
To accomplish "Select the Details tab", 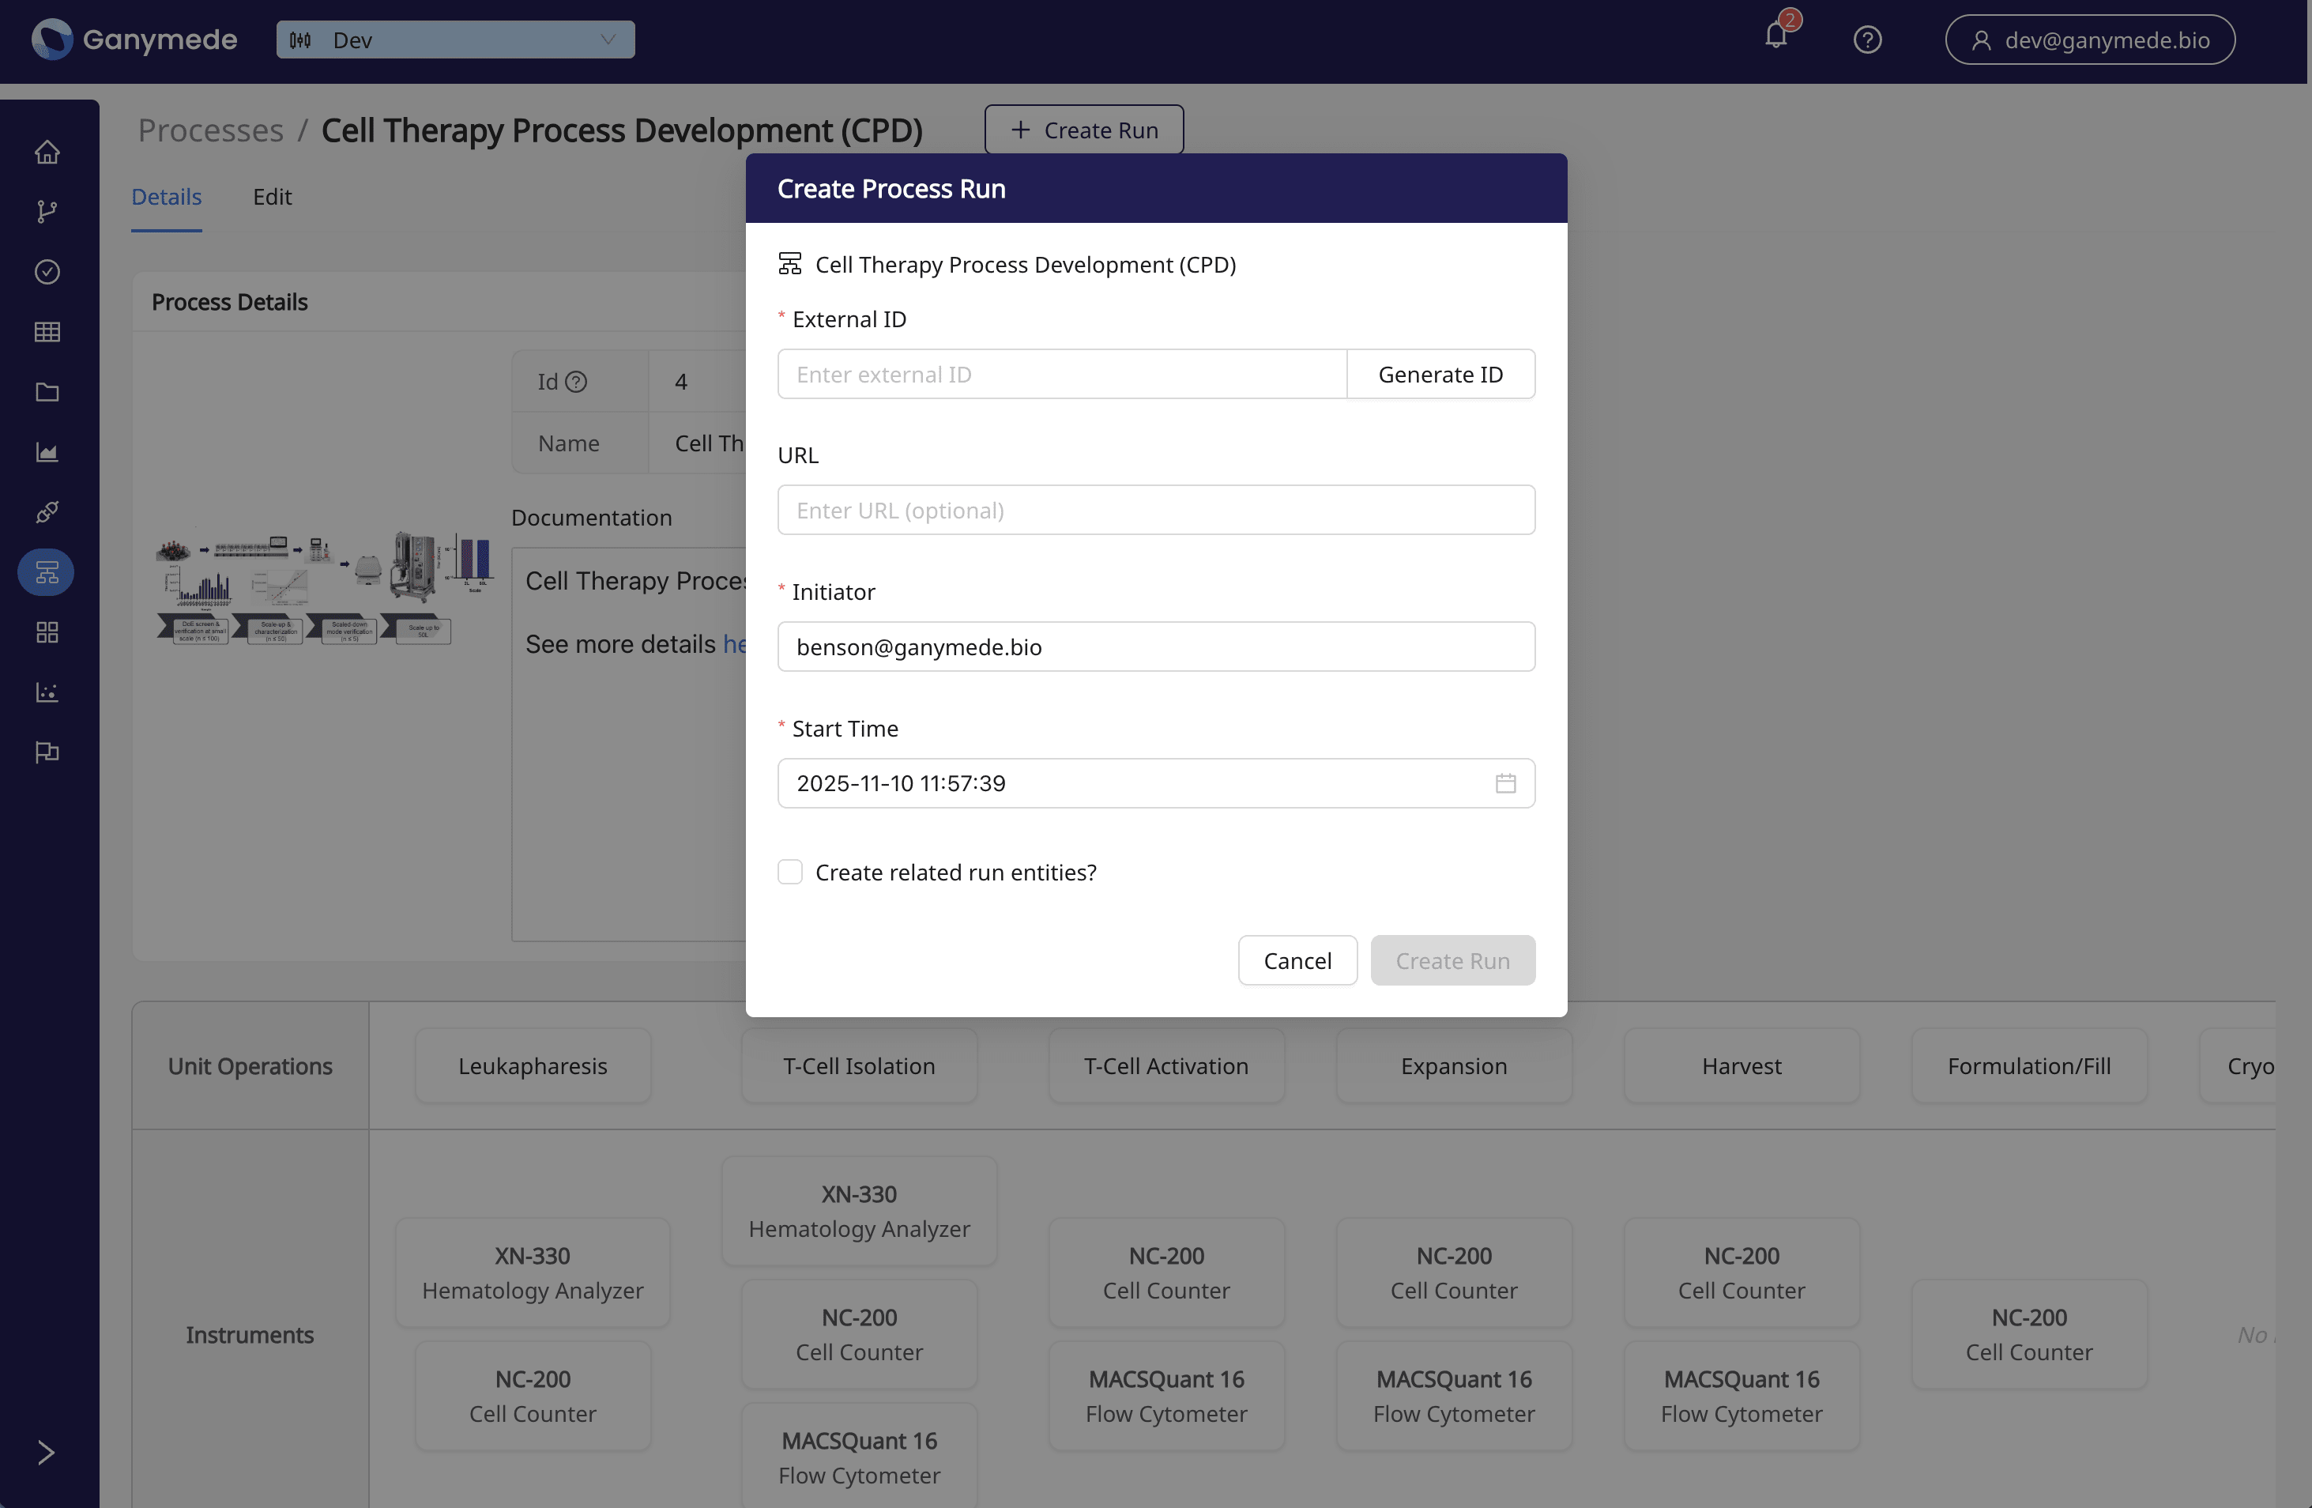I will click(166, 198).
